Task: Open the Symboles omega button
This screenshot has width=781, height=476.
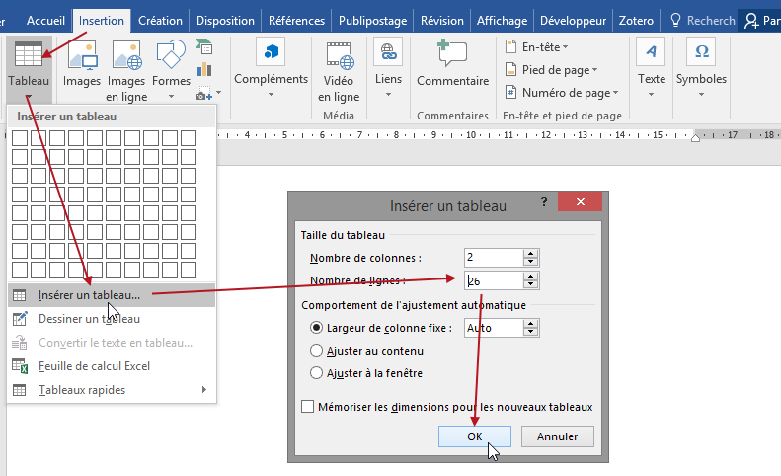Action: 701,68
